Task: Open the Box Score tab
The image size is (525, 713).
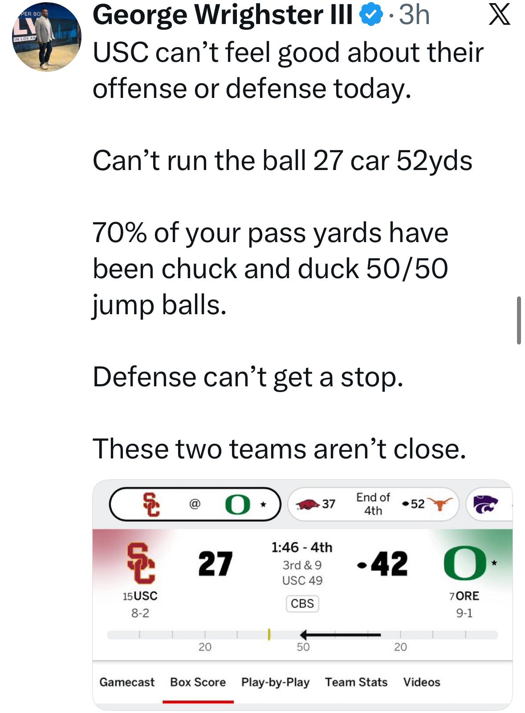Action: click(x=198, y=682)
